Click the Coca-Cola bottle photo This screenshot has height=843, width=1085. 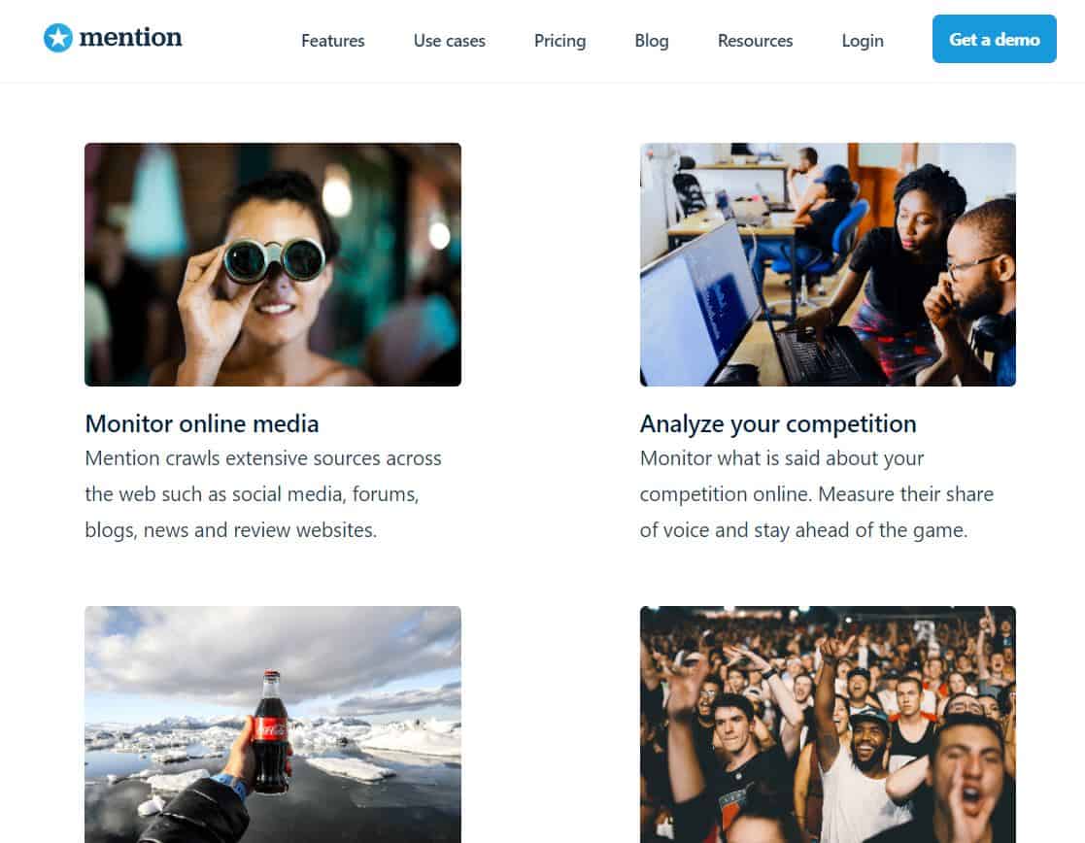[273, 725]
